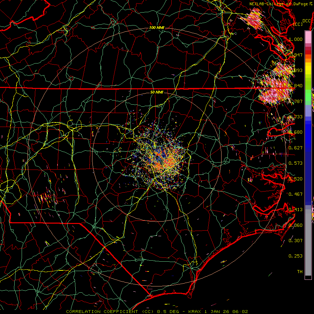The height and width of the screenshot is (314, 314).
Task: Click the DCC product code label
Action: 306,21
